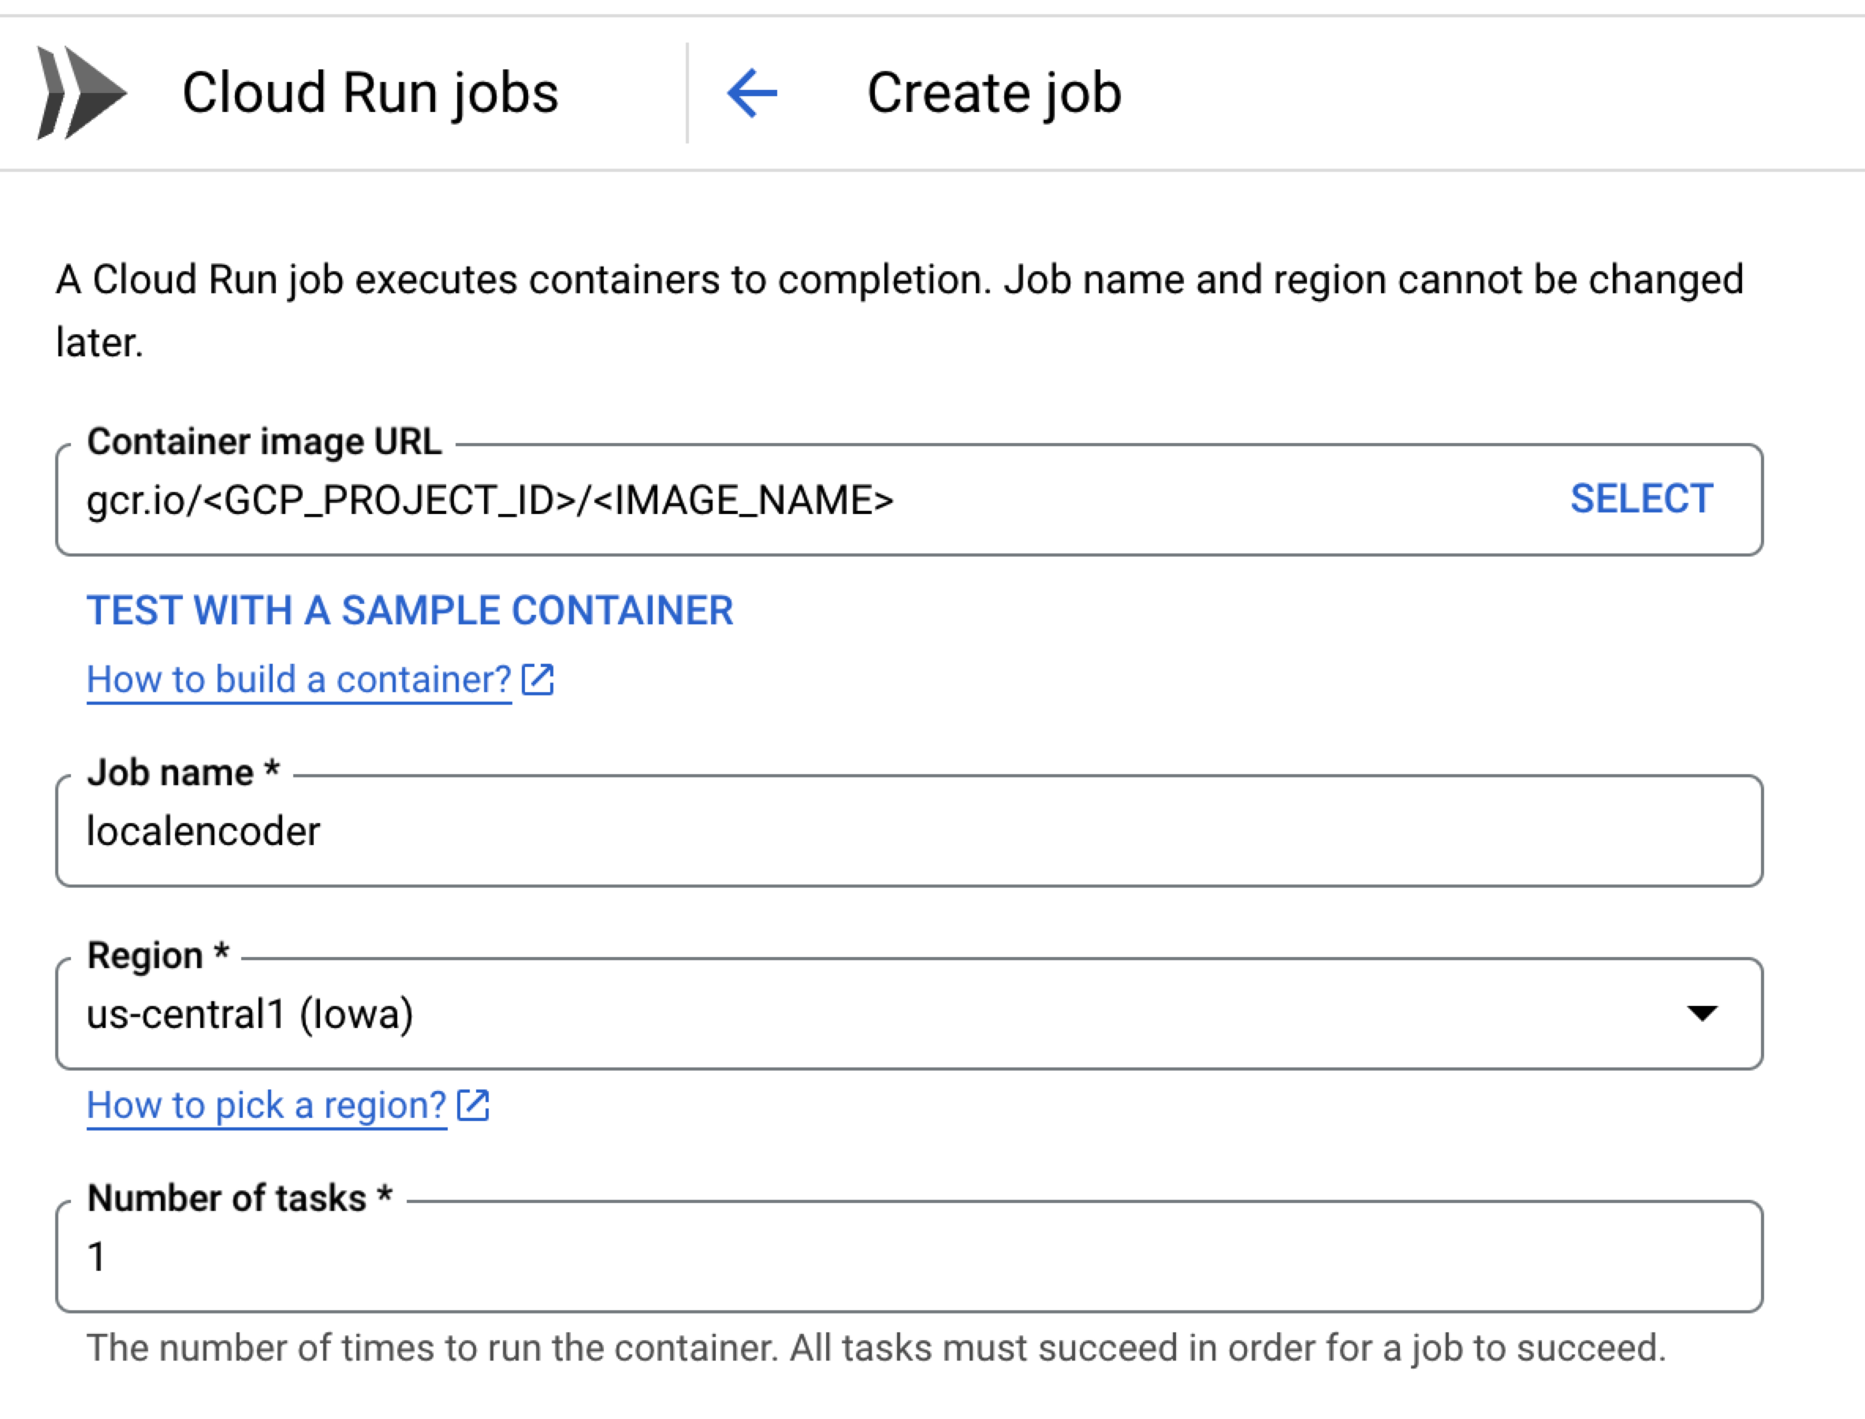Go back with the blue arrow
Viewport: 1865px width, 1419px height.
[x=752, y=93]
